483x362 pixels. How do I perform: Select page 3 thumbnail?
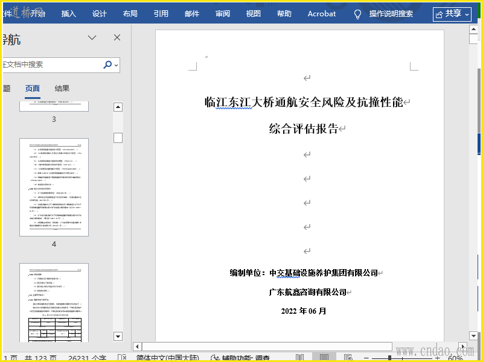pyautogui.click(x=54, y=106)
